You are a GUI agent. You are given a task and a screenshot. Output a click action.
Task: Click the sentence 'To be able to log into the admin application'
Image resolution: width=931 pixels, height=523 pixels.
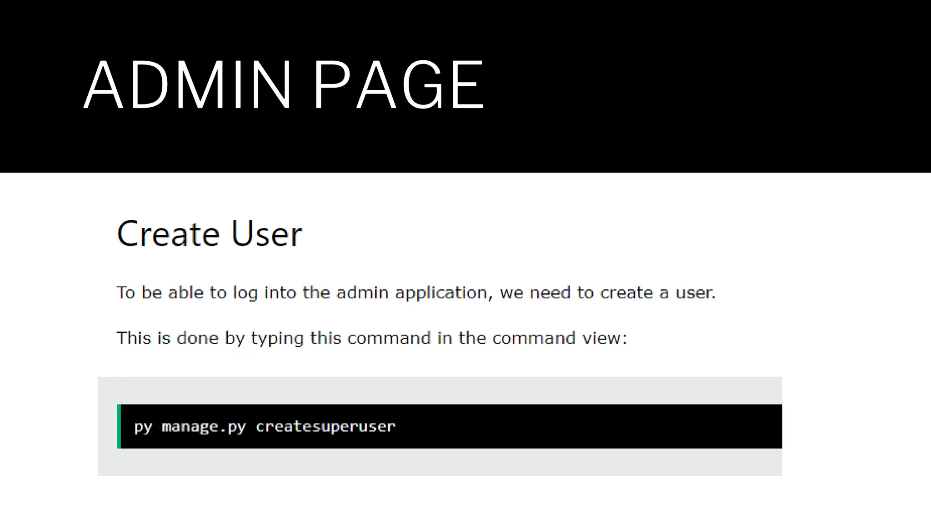point(416,293)
